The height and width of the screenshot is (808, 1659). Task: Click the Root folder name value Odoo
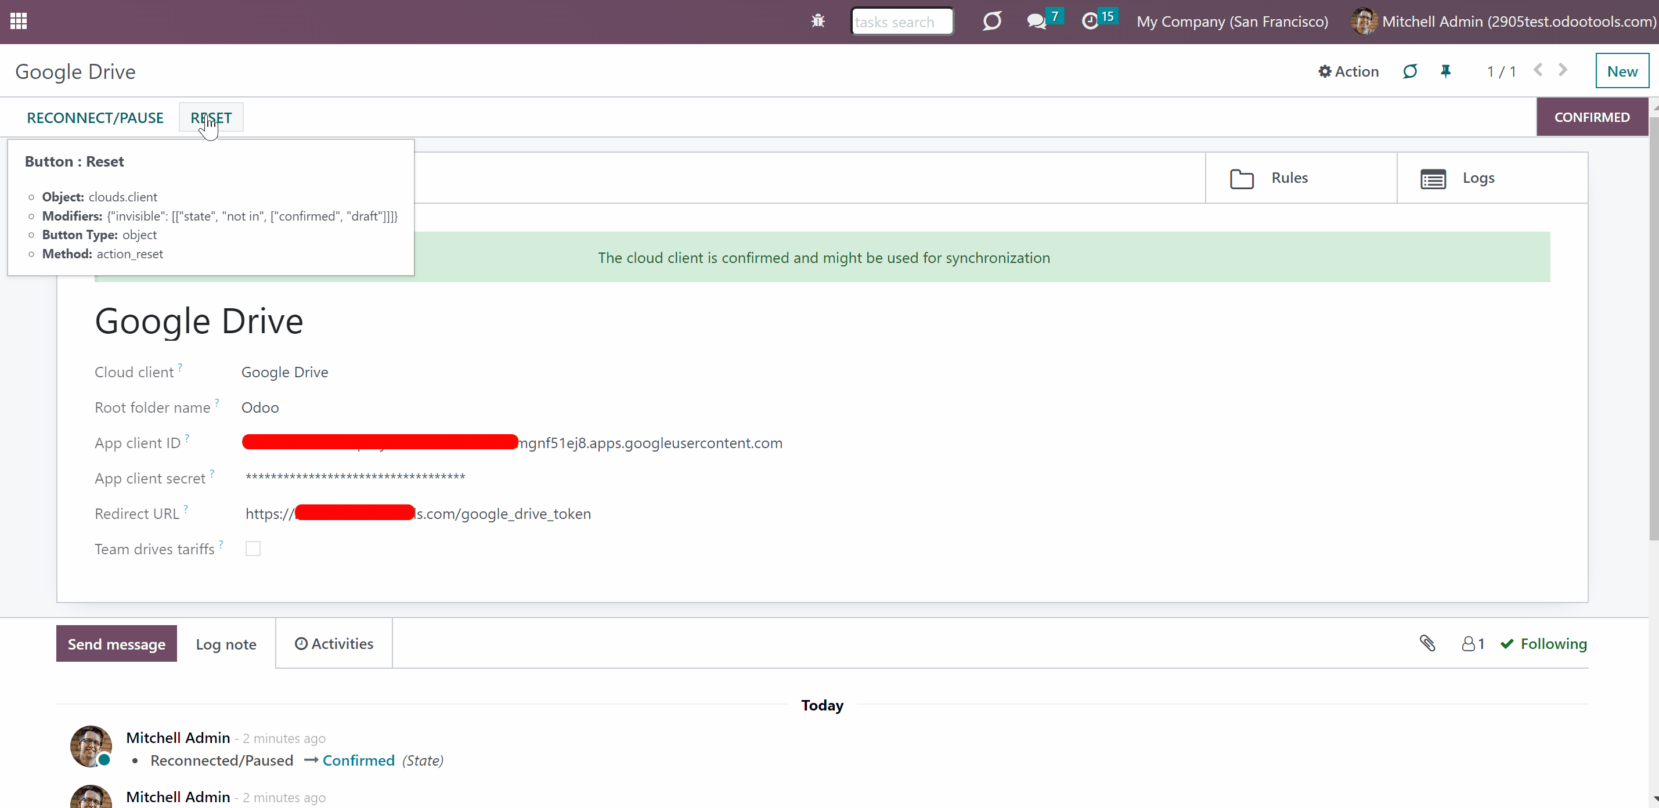[x=260, y=407]
